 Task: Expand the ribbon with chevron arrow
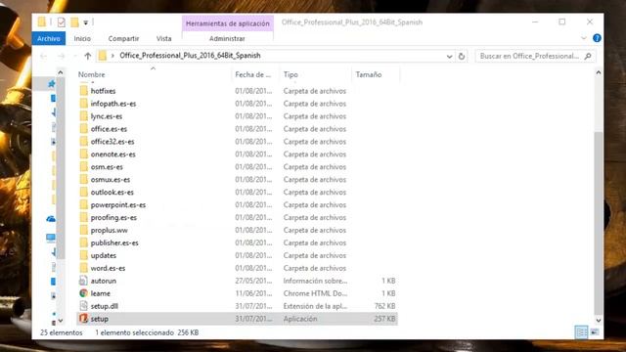584,38
